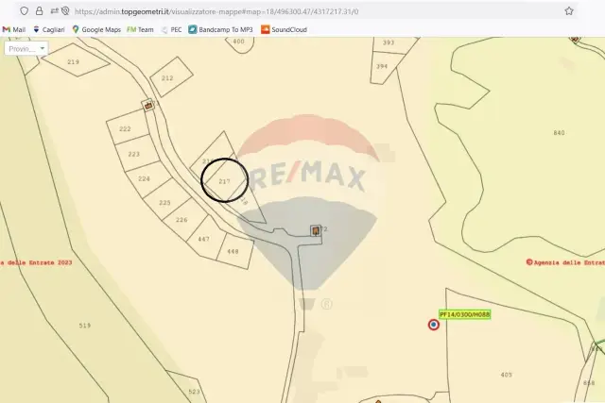
Task: Select parcel 224 on the map
Action: pyautogui.click(x=144, y=178)
